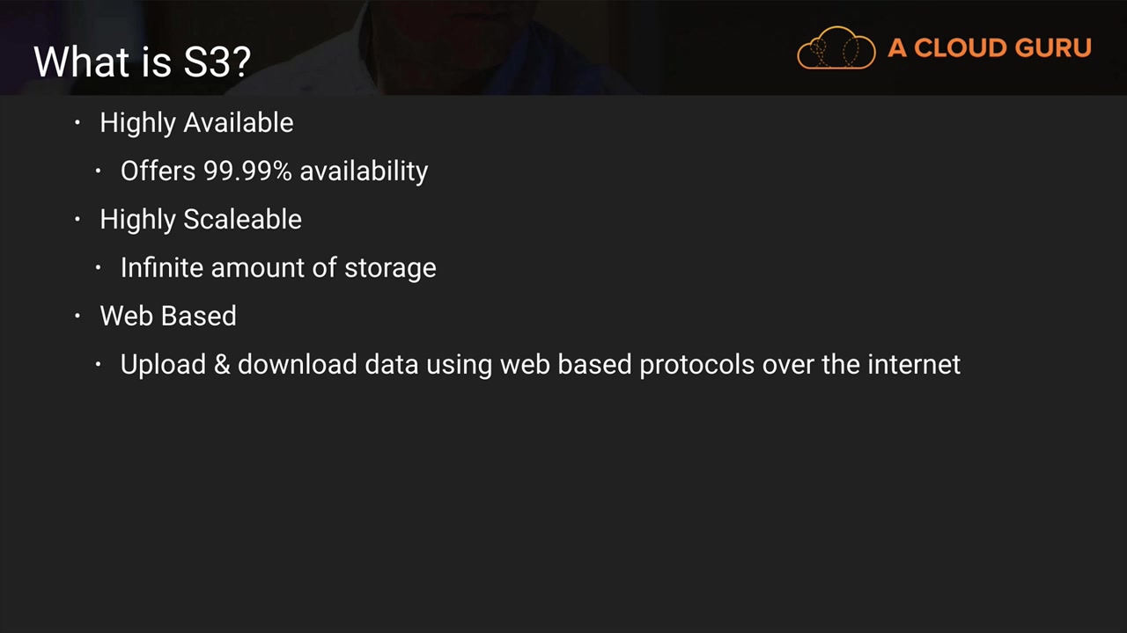The image size is (1127, 633).
Task: Click the "Infinite amount of storage" line
Action: [x=278, y=268]
